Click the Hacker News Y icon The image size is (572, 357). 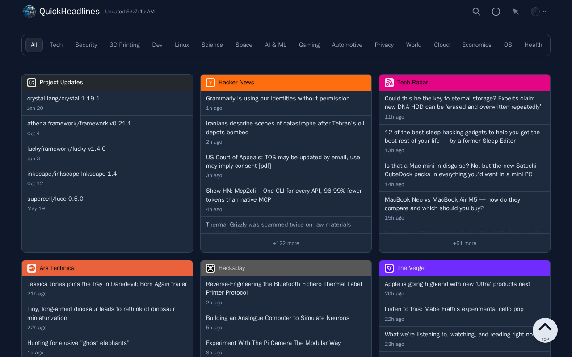click(x=210, y=83)
